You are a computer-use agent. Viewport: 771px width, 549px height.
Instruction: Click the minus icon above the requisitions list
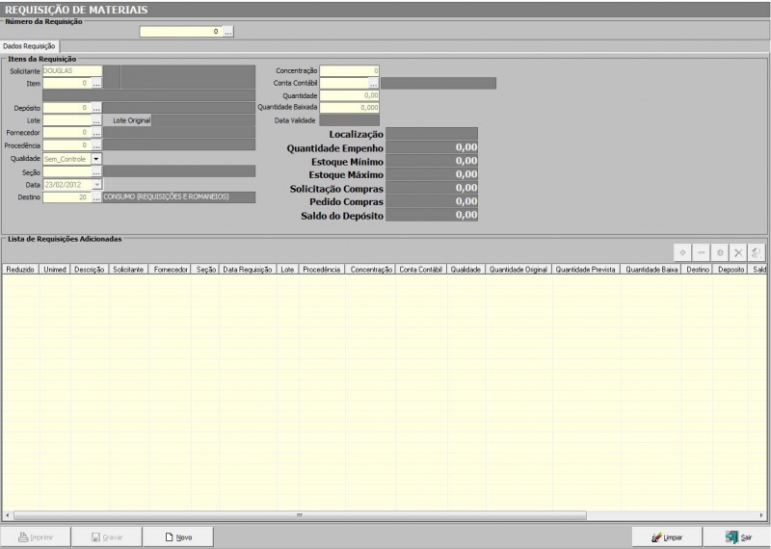[x=702, y=250]
